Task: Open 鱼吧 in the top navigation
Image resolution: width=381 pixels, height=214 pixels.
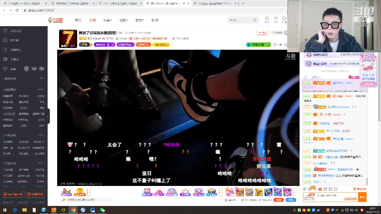Action: pyautogui.click(x=154, y=20)
